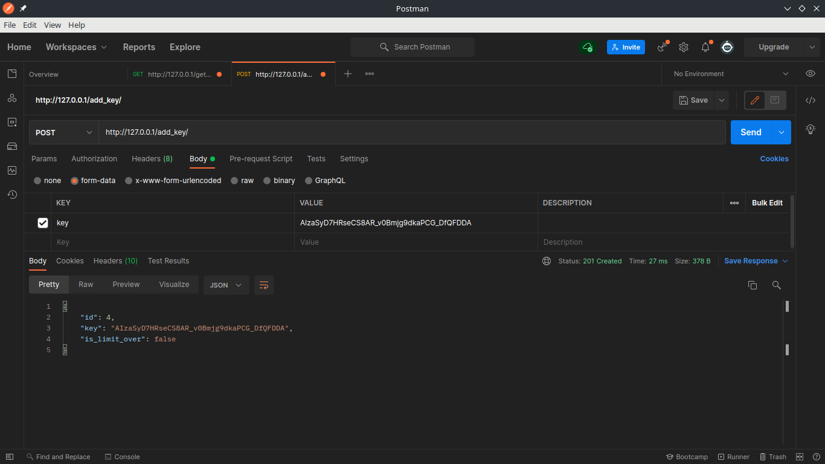This screenshot has width=825, height=464.
Task: Search within the response body
Action: pos(777,285)
